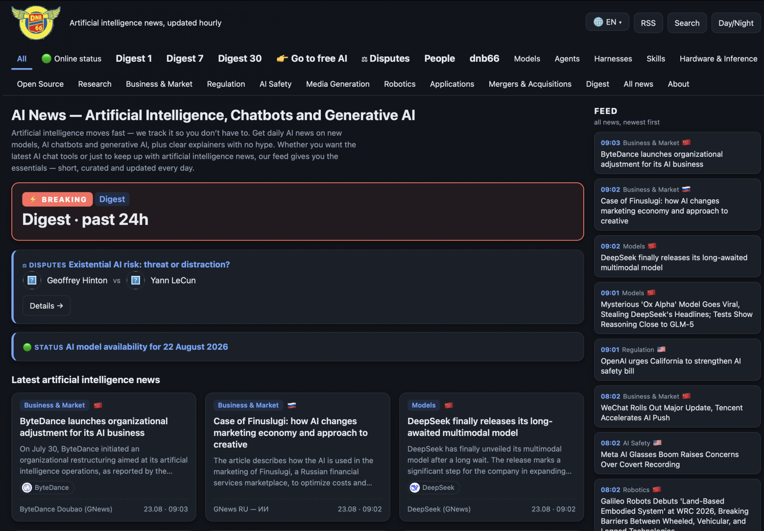Click the Digest tag beside BREAKING

pyautogui.click(x=112, y=199)
